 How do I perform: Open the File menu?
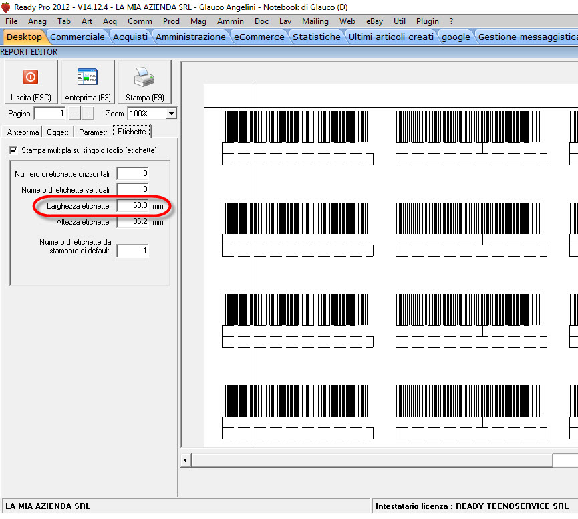point(11,21)
